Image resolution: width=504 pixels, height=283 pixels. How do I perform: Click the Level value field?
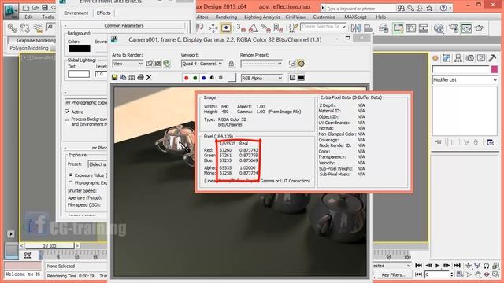(x=101, y=74)
